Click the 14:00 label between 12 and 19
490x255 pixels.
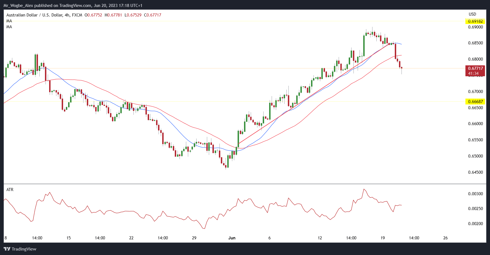coord(351,238)
